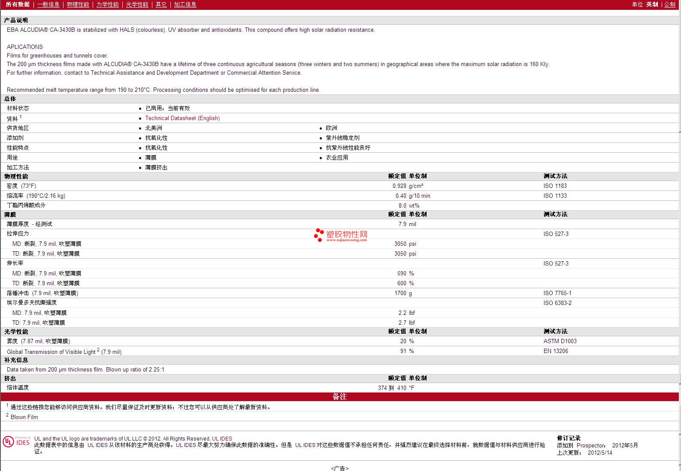This screenshot has height=471, width=681.
Task: Click ASTM D1003 test method
Action: [560, 341]
